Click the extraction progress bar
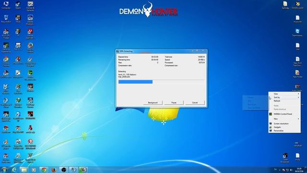This screenshot has width=307, height=173. click(161, 82)
